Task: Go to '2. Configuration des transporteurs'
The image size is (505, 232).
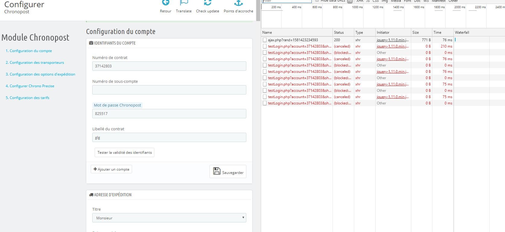Action: [35, 63]
